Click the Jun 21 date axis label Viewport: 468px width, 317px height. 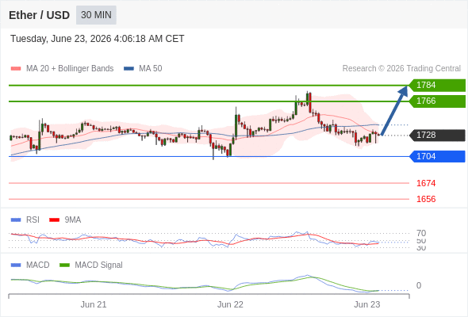click(x=94, y=304)
